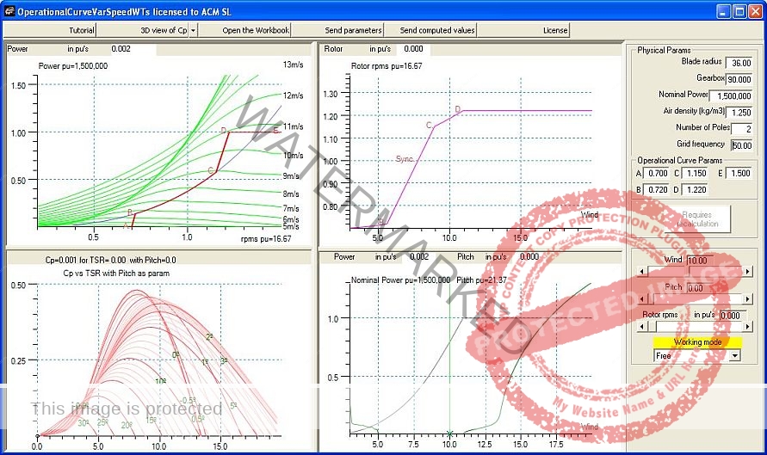Click the Requires recalculation button
767x455 pixels.
click(697, 219)
